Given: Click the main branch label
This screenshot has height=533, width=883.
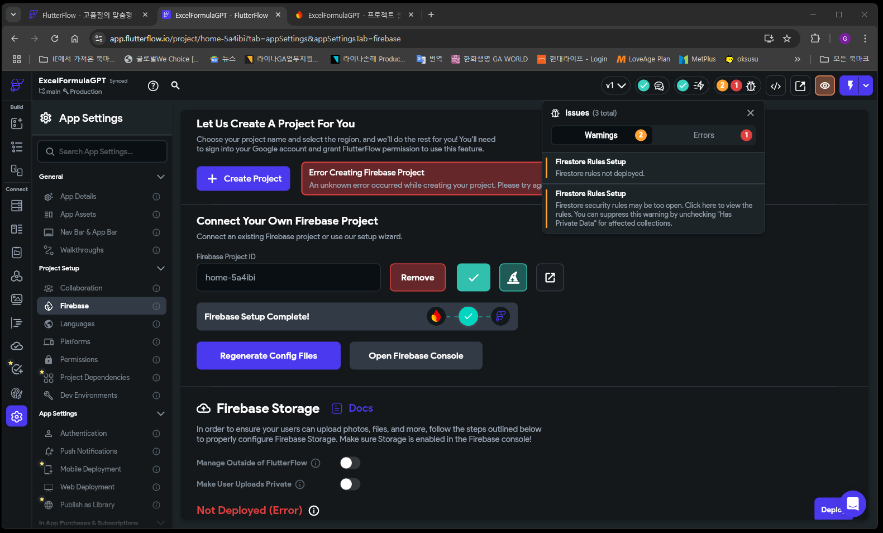Looking at the screenshot, I should 50,92.
